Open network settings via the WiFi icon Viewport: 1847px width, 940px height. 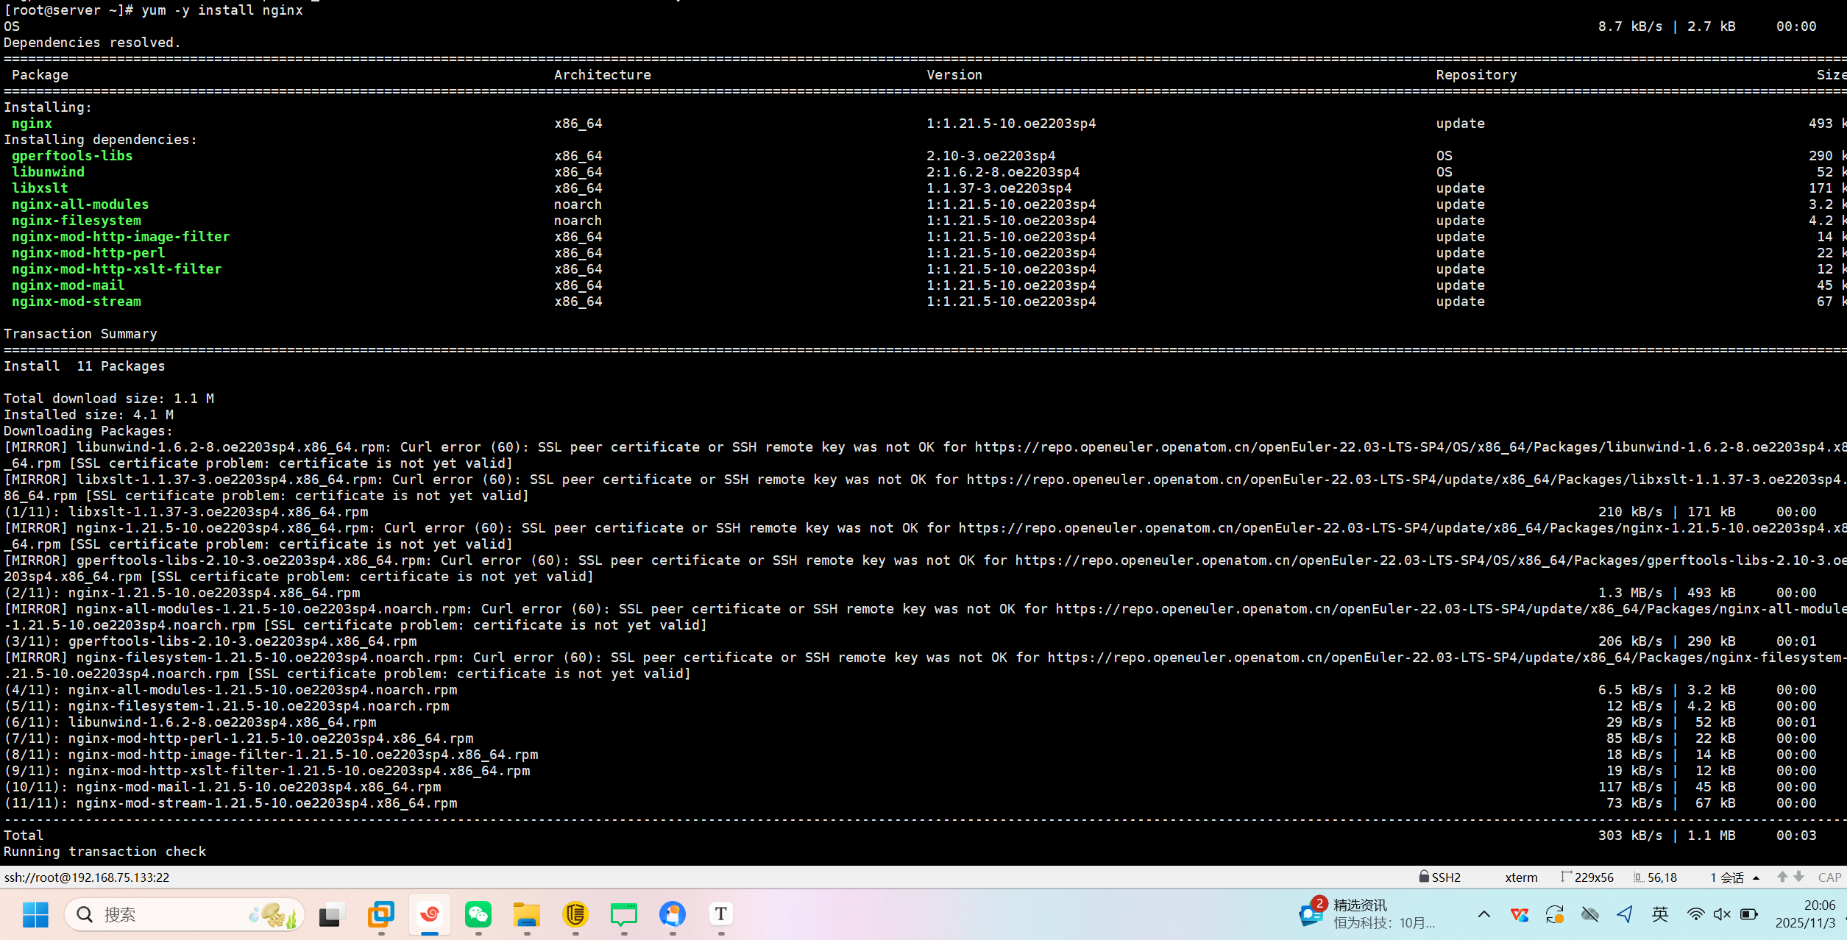click(x=1696, y=914)
